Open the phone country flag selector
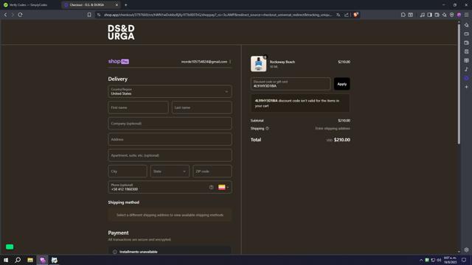Viewport: 472px width, 265px height. click(x=223, y=187)
